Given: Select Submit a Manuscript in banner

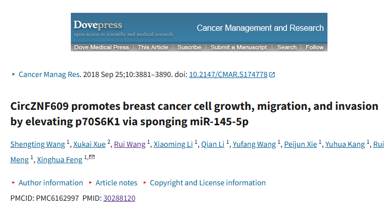Looking at the screenshot, I should click(x=239, y=47).
